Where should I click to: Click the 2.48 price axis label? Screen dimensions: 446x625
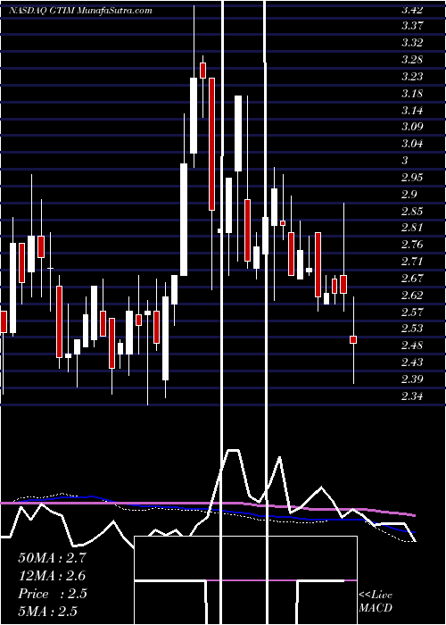coord(412,346)
